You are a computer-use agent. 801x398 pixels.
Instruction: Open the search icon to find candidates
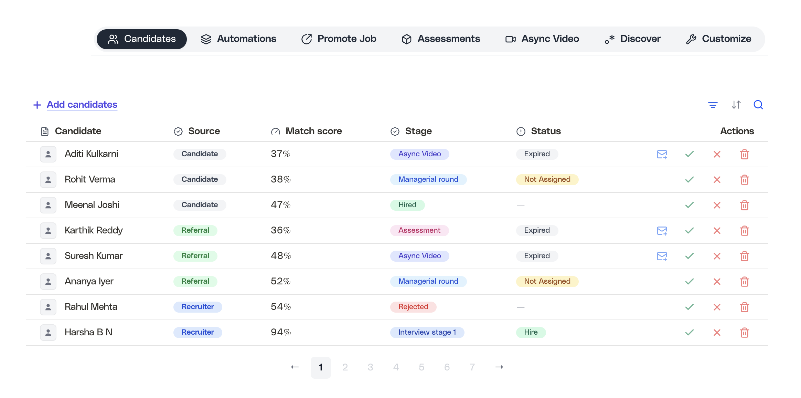(758, 105)
